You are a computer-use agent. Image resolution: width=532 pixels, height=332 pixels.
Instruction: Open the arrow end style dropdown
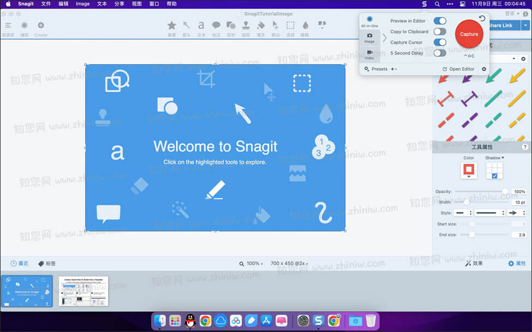click(x=517, y=213)
